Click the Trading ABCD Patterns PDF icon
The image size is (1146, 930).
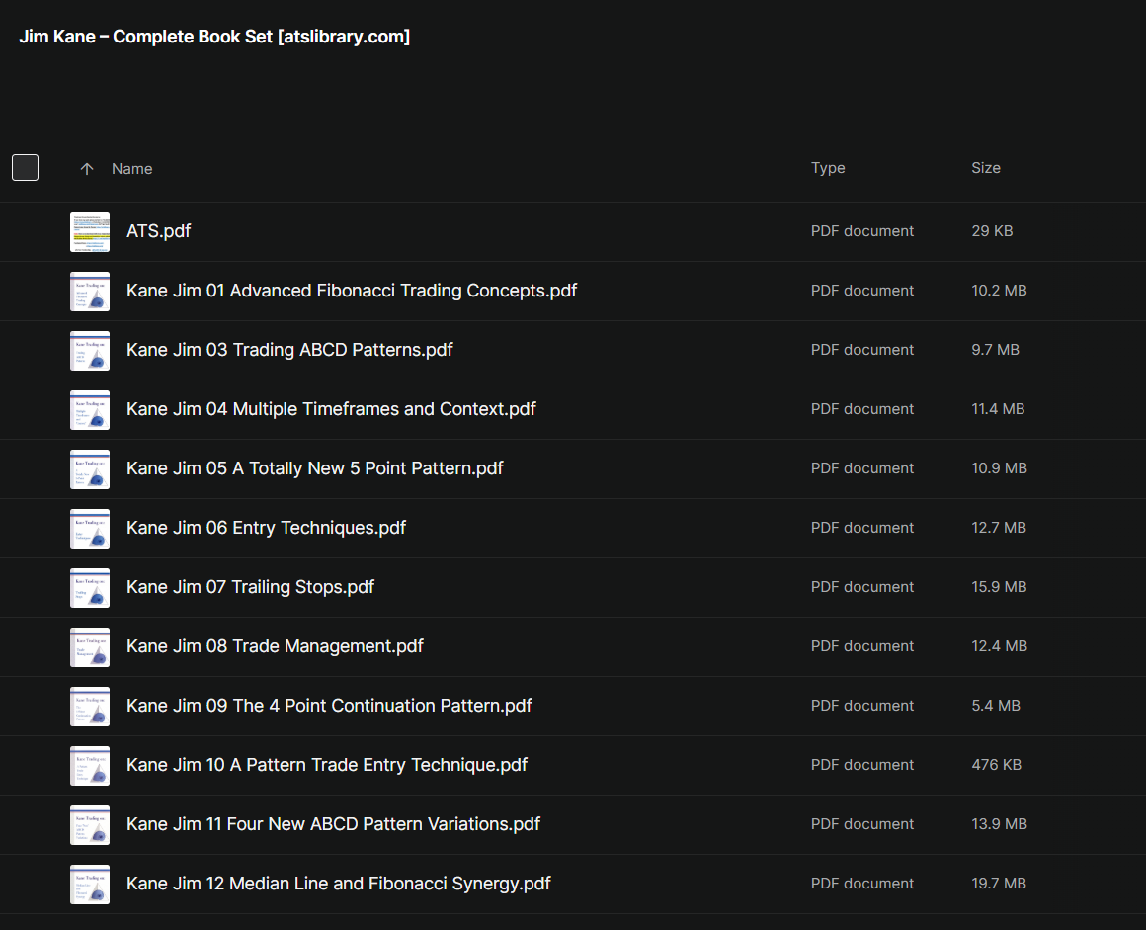[90, 351]
